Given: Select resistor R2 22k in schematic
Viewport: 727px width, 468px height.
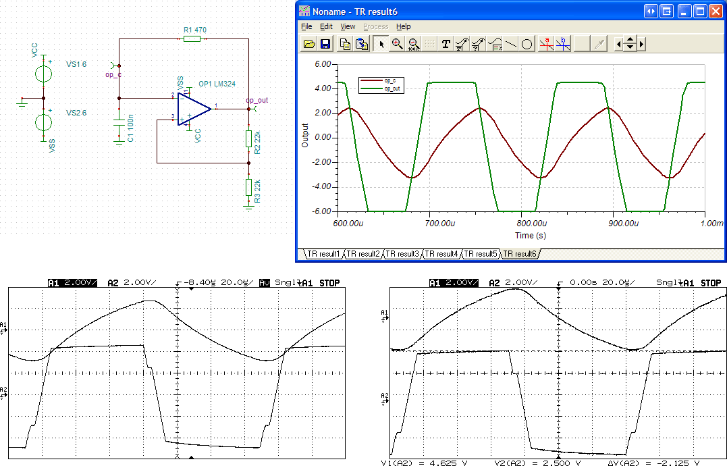Looking at the screenshot, I should (248, 138).
